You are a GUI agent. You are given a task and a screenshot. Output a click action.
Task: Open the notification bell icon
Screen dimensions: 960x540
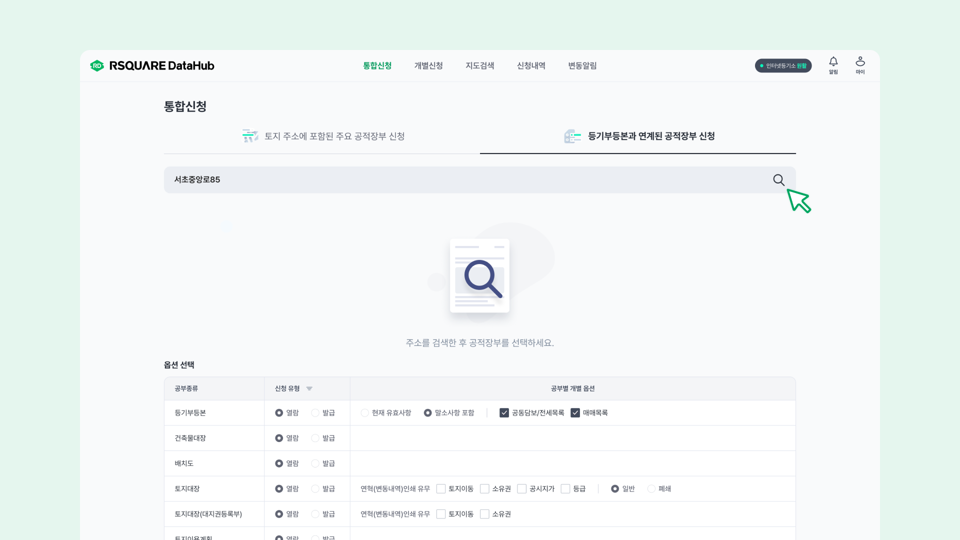833,62
